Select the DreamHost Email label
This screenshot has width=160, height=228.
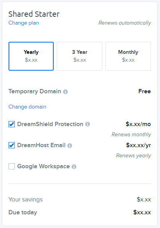pos(41,145)
